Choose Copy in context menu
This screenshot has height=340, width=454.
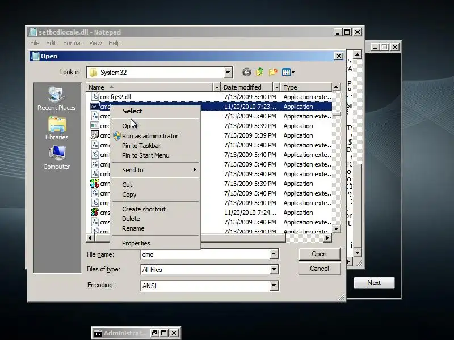tap(129, 194)
